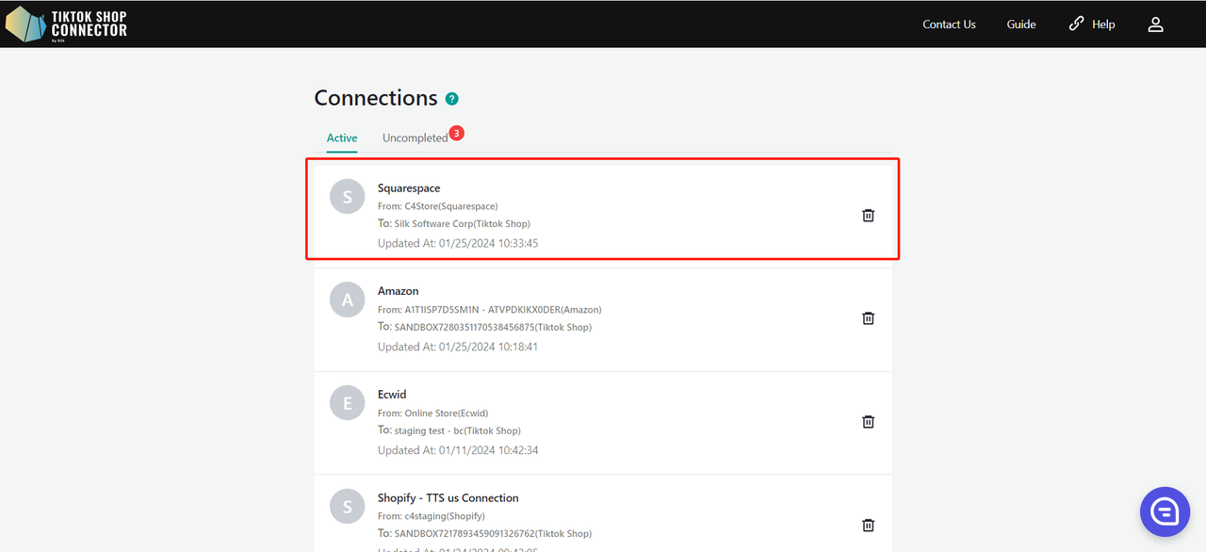This screenshot has width=1206, height=552.
Task: Open the user account profile icon
Action: (1156, 24)
